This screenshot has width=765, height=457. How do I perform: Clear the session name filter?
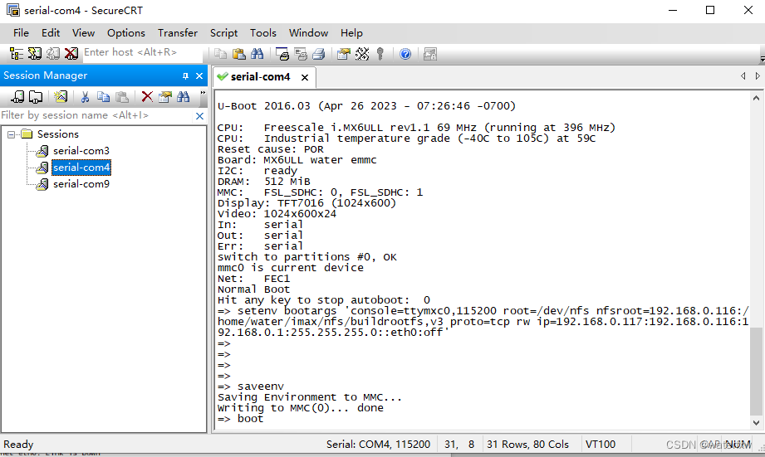(x=199, y=116)
